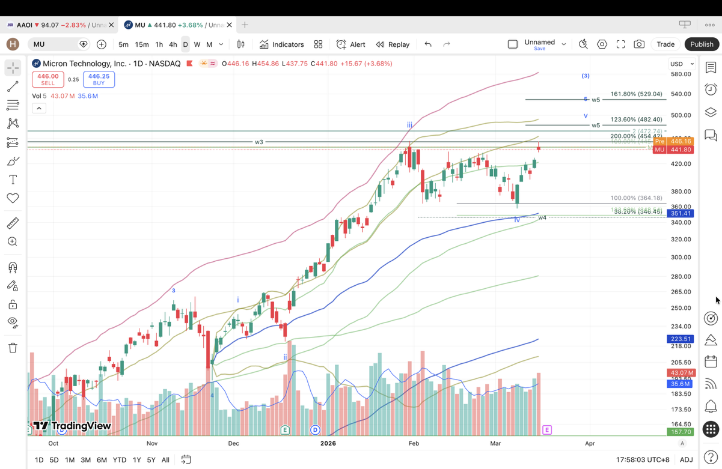Screen dimensions: 722x469
Task: Select the trend line drawing tool
Action: 13,86
